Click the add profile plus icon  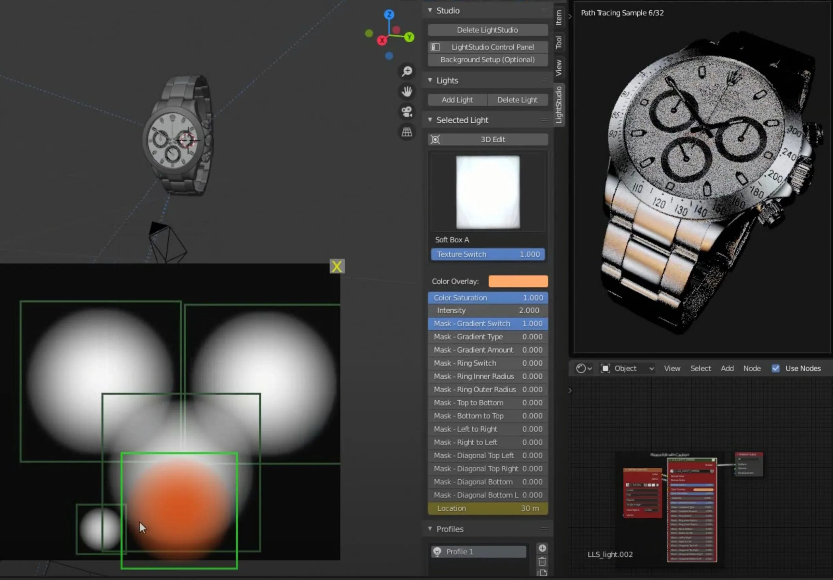542,548
